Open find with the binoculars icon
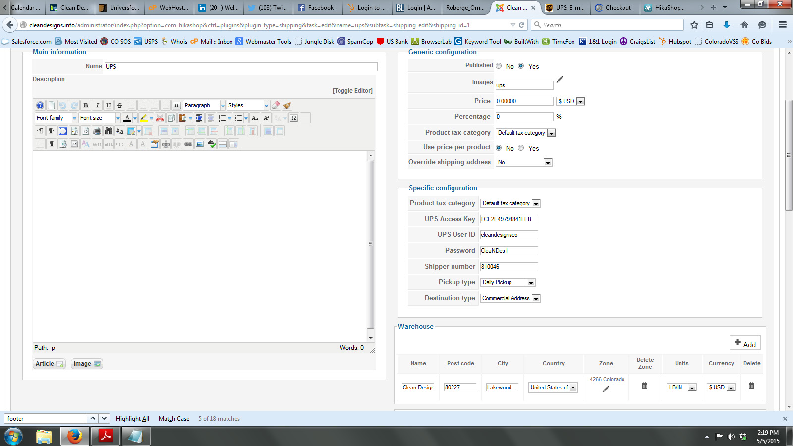Image resolution: width=793 pixels, height=446 pixels. (109, 131)
